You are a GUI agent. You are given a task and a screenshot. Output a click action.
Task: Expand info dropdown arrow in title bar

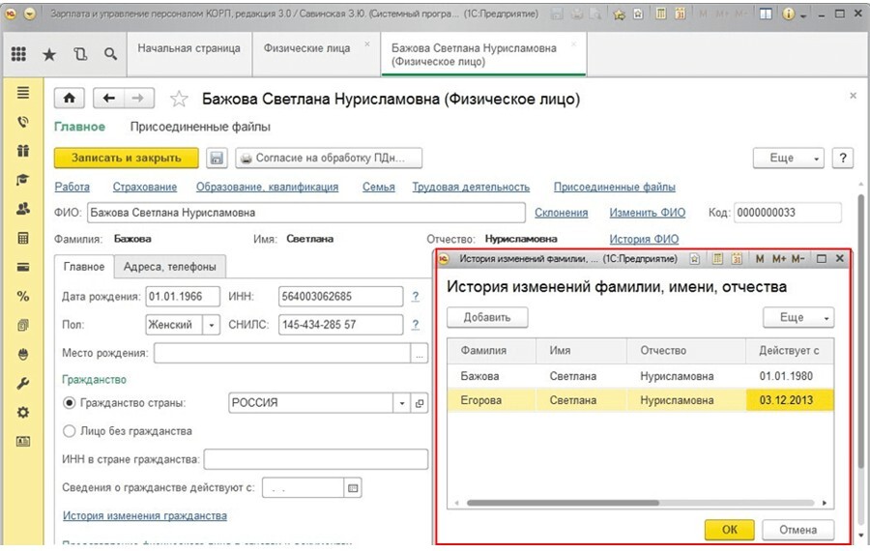click(803, 15)
